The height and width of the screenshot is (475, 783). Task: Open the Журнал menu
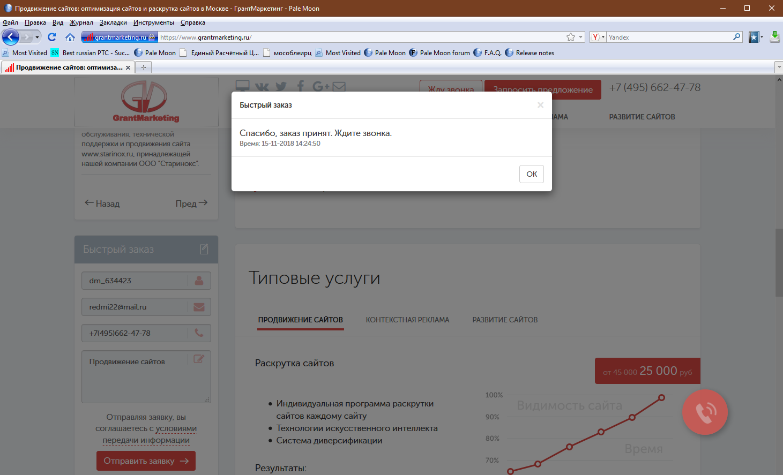tap(81, 22)
